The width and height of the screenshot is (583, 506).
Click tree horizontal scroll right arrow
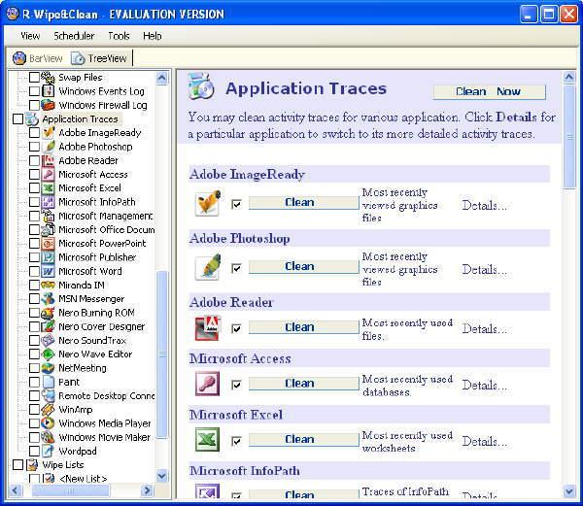(148, 490)
